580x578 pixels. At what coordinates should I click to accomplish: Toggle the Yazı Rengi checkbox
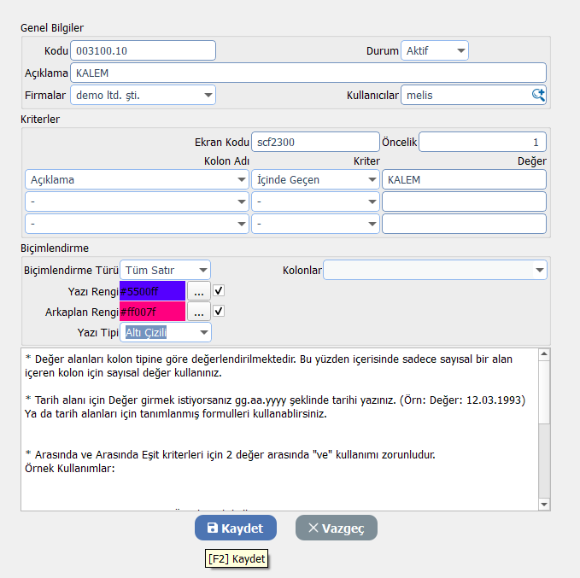click(219, 290)
